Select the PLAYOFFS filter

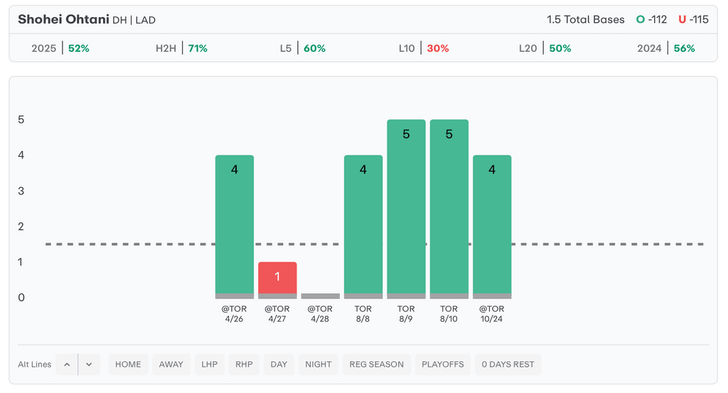(x=442, y=365)
